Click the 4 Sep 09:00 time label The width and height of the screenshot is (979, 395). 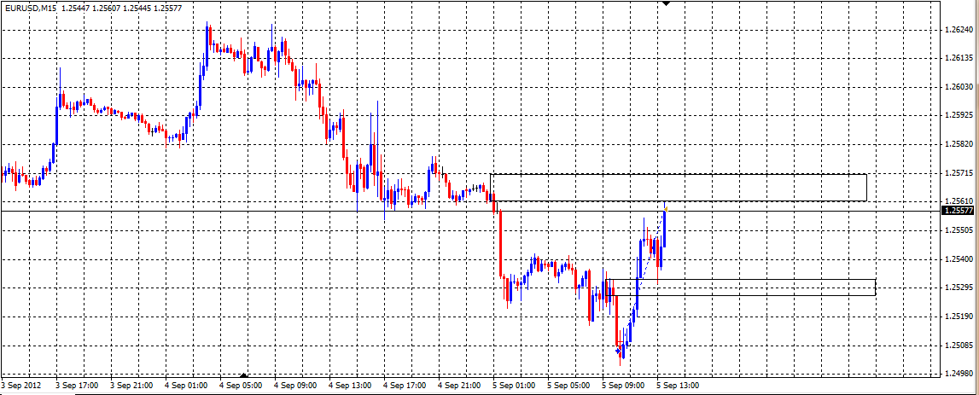click(294, 386)
